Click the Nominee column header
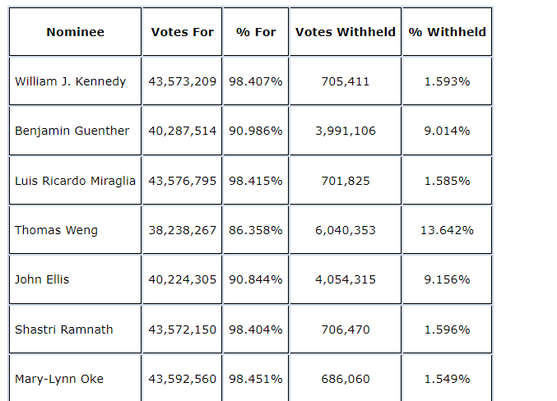The width and height of the screenshot is (557, 401). point(75,32)
